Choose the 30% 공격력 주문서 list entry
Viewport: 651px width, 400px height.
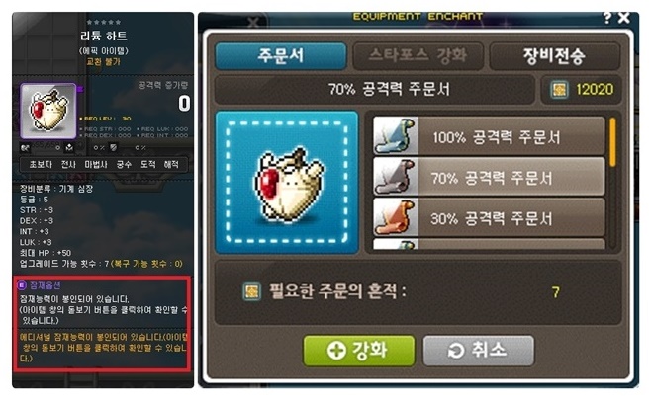(x=489, y=217)
